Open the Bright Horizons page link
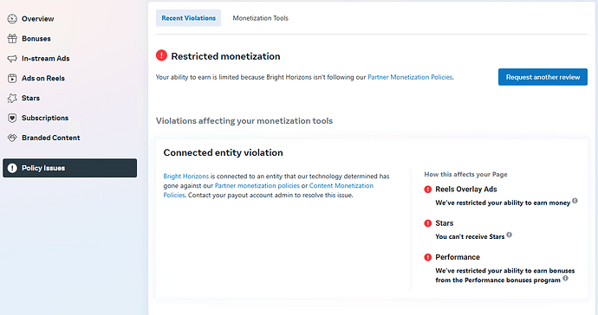Viewport: 598px width, 315px height. point(186,176)
